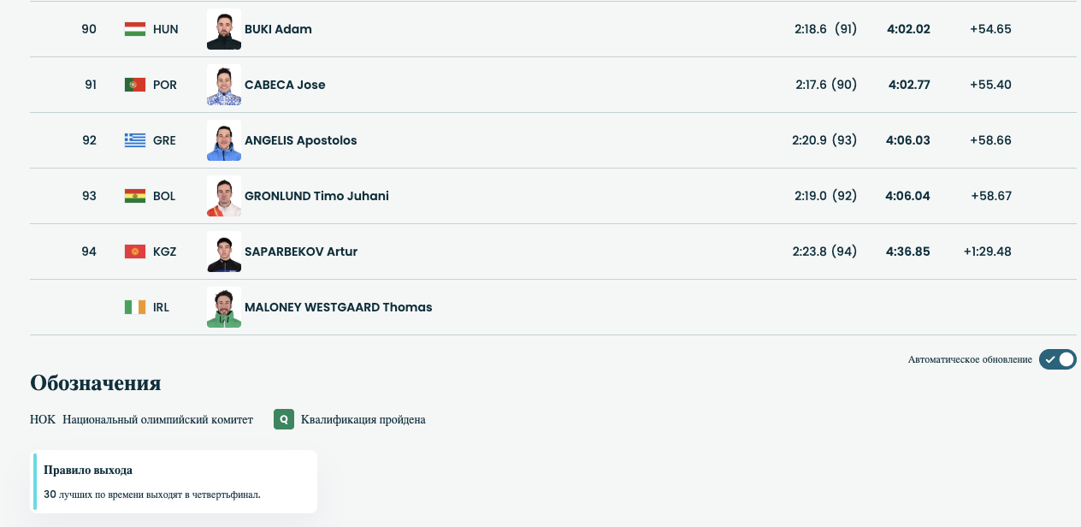Click the ANGELIS Apostolos name link
This screenshot has width=1081, height=527.
point(300,140)
